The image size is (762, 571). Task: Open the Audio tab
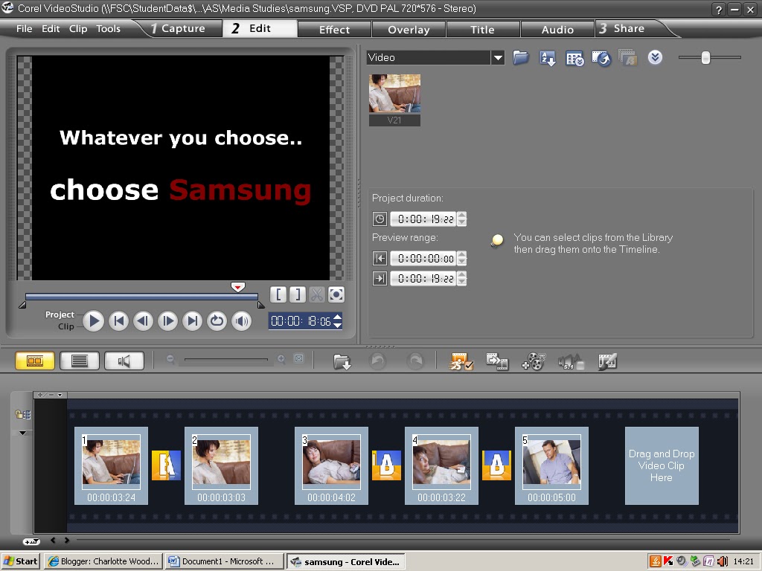click(x=557, y=30)
